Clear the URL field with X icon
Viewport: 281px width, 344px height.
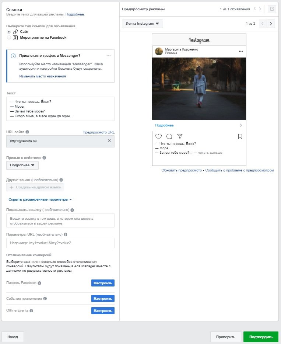109,141
